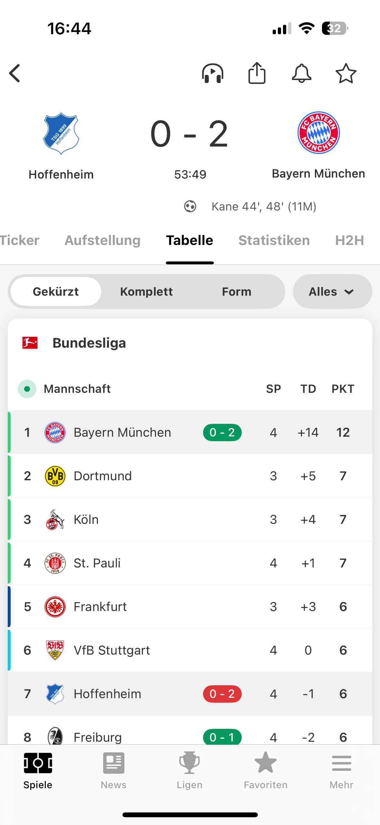This screenshot has width=380, height=825.
Task: Open Bayern München crest in header
Action: pyautogui.click(x=318, y=133)
